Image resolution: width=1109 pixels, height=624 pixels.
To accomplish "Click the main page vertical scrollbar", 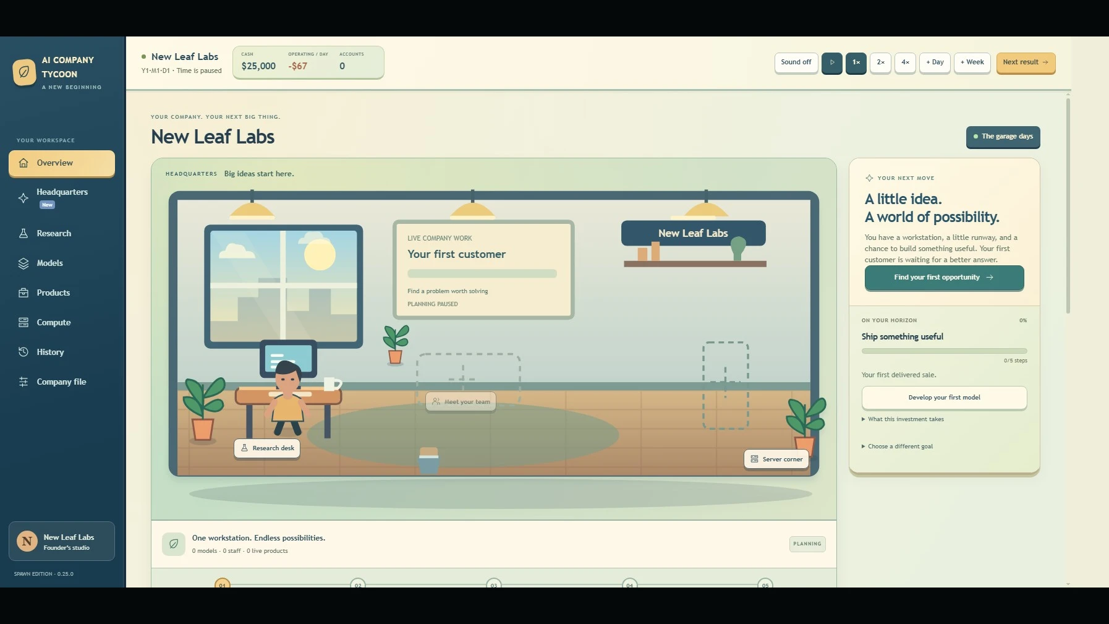I will click(x=1068, y=206).
